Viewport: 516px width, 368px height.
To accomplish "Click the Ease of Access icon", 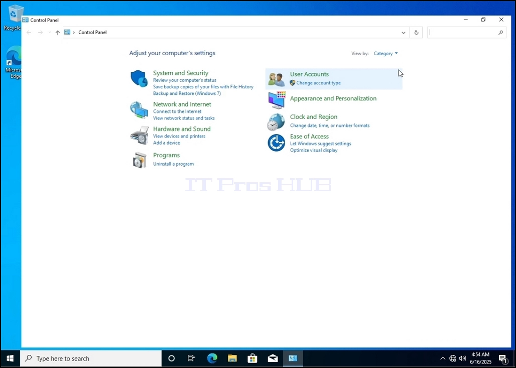I will point(276,143).
